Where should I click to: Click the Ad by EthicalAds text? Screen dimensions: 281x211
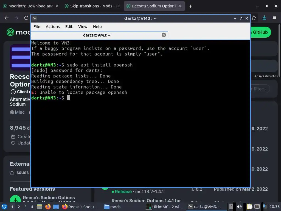coord(266,76)
